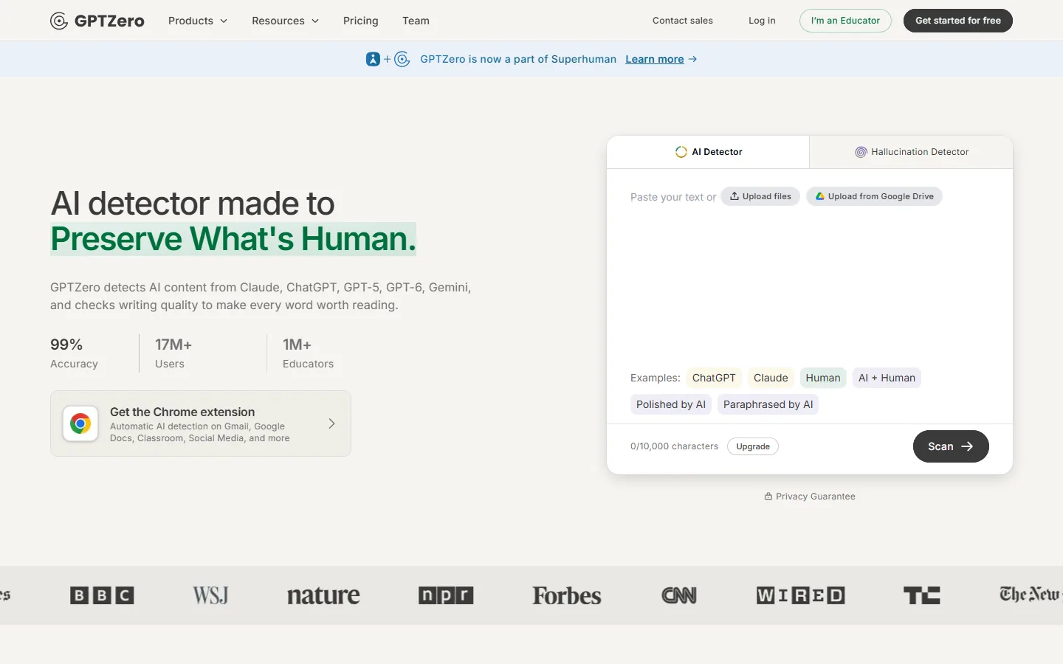Click the Upgrade button
Screen dimensions: 1063x664
(x=753, y=446)
